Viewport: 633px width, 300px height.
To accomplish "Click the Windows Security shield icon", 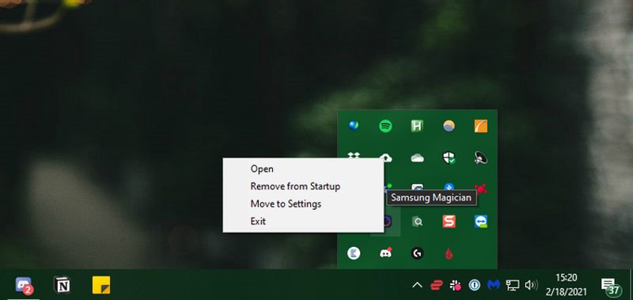I will coord(449,158).
